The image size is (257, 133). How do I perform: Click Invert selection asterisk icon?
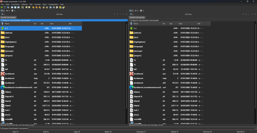point(40,7)
